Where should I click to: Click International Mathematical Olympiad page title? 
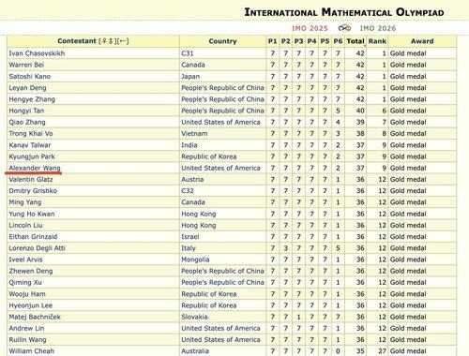(344, 12)
